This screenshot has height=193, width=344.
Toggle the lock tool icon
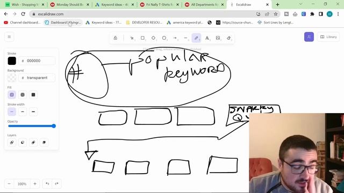(116, 38)
